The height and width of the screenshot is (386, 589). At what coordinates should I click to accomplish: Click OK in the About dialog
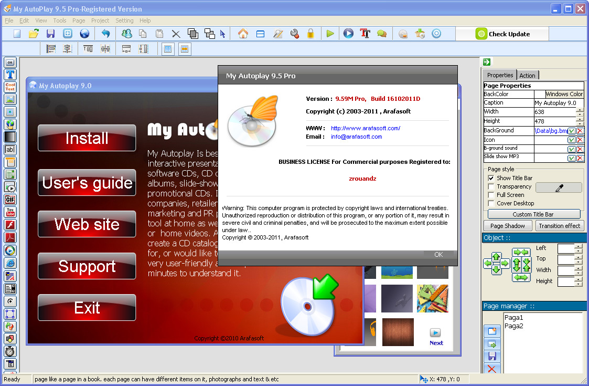[438, 255]
